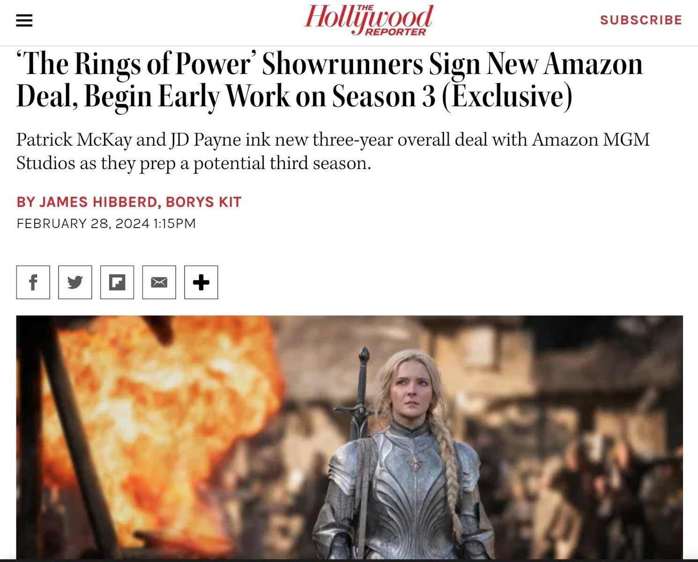Share the article to Flipboard

click(x=117, y=282)
